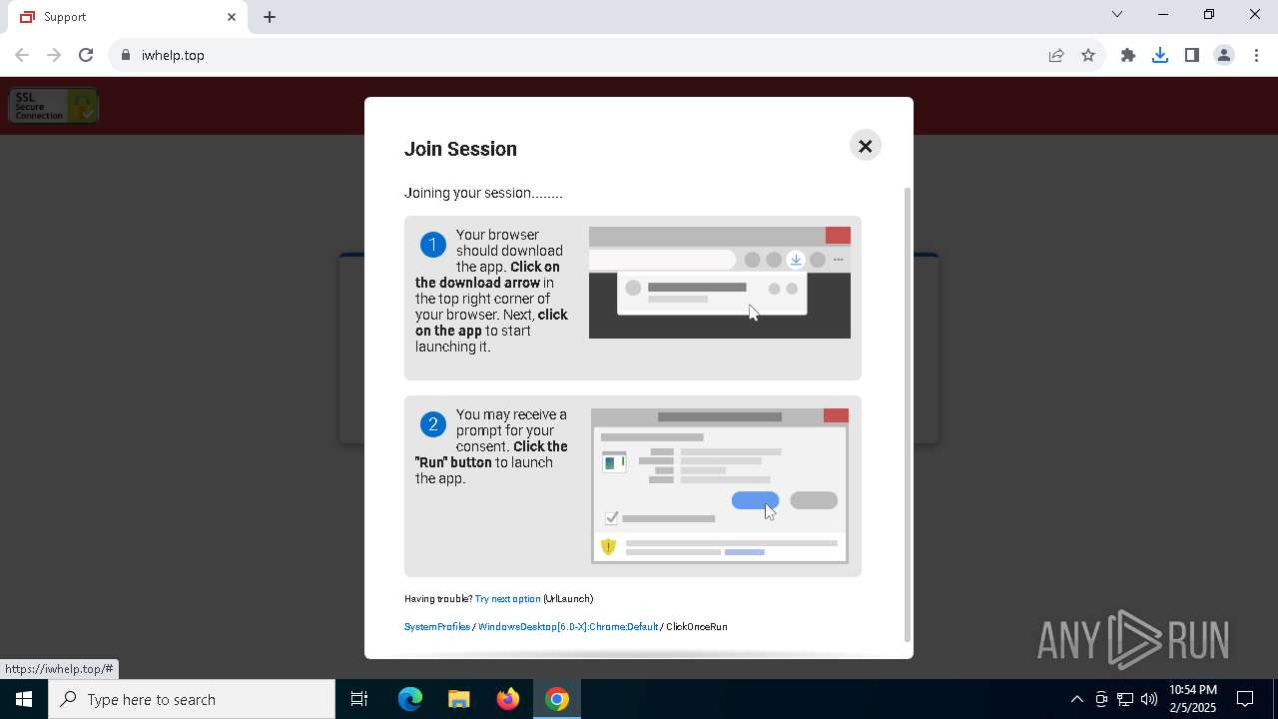The height and width of the screenshot is (719, 1278).
Task: Show hidden system tray icons
Action: coord(1076,699)
